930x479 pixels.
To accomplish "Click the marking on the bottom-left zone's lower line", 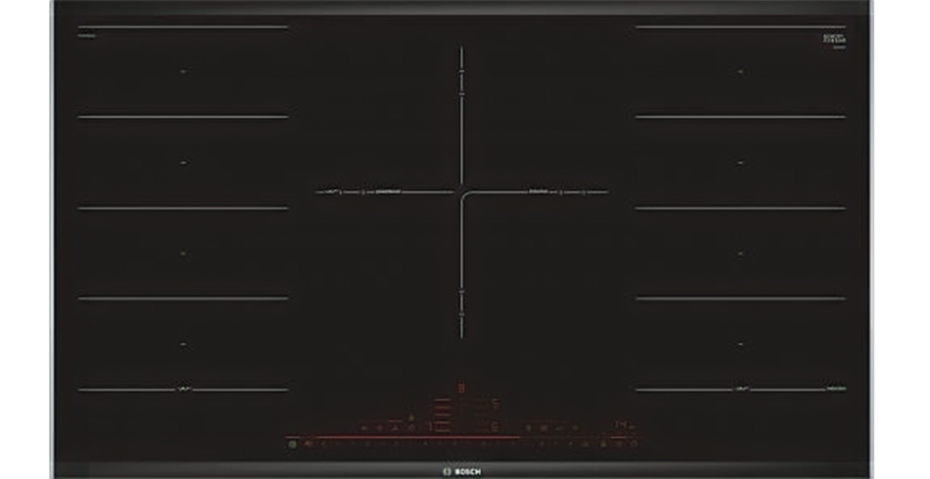I will click(x=183, y=389).
